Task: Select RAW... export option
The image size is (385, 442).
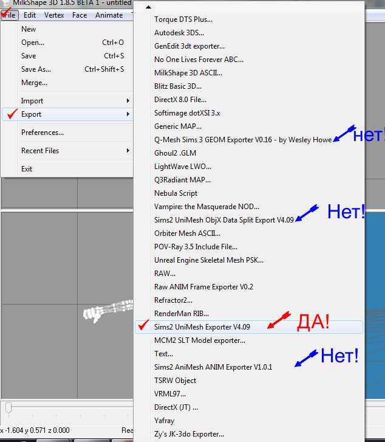Action: tap(249, 274)
